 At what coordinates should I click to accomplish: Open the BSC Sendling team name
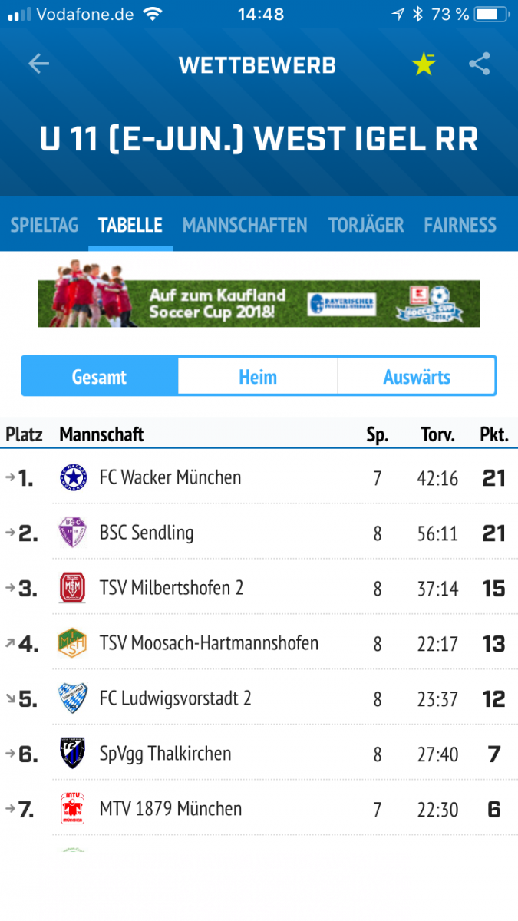(x=147, y=533)
